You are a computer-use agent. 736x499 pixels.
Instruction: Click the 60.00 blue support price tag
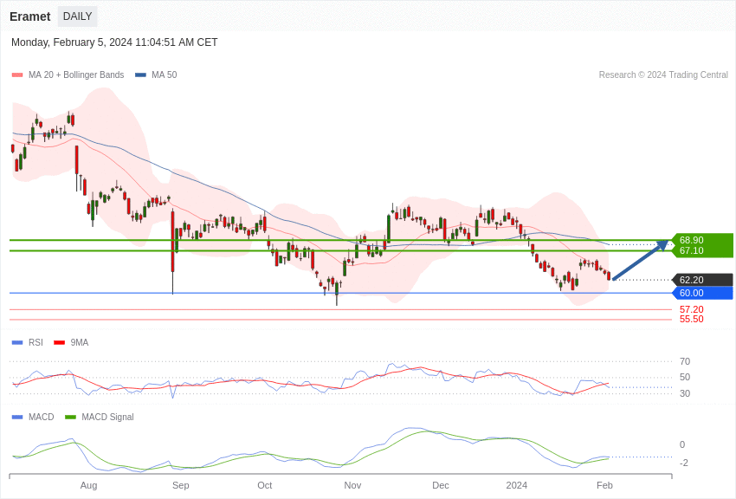701,293
